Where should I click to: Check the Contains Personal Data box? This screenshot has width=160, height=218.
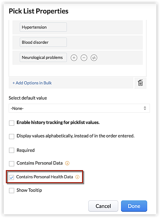[x=12, y=164]
